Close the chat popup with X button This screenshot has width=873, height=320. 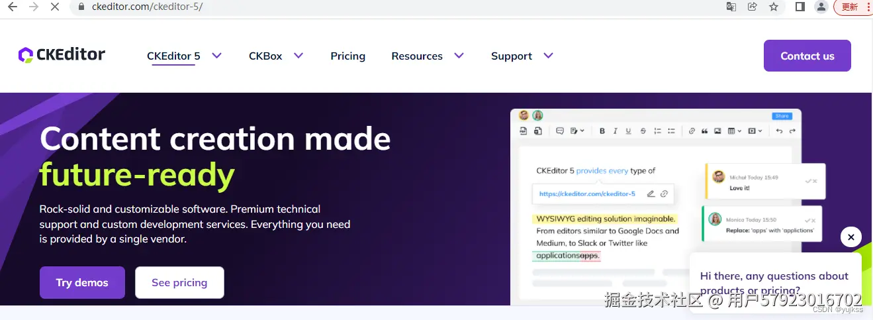pos(851,237)
